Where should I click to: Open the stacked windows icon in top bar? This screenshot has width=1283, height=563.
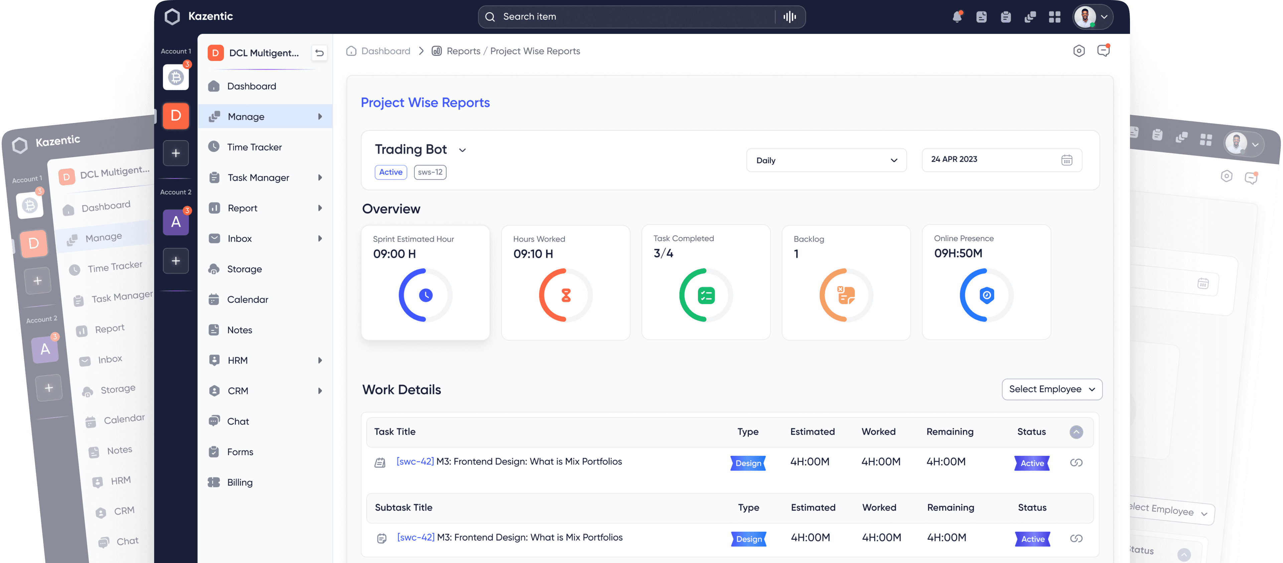pyautogui.click(x=1030, y=17)
